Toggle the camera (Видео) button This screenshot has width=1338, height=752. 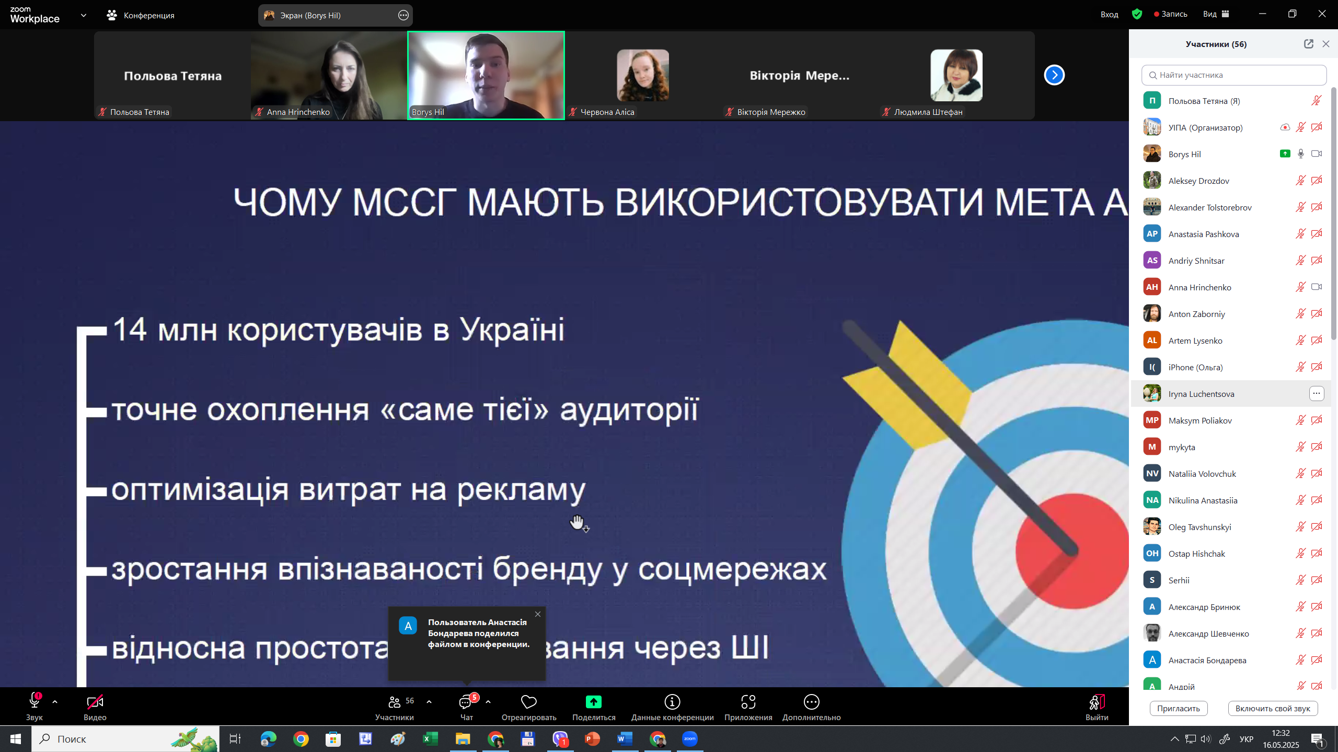click(95, 702)
